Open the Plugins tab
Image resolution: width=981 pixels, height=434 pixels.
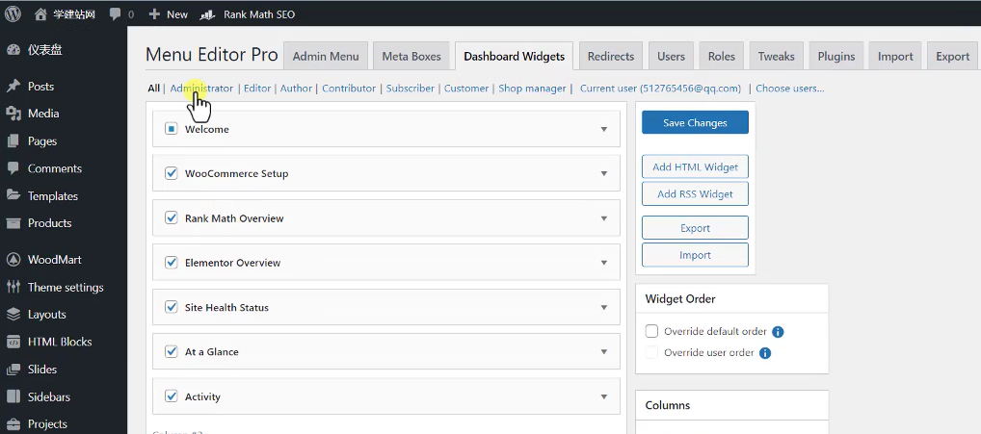point(836,56)
